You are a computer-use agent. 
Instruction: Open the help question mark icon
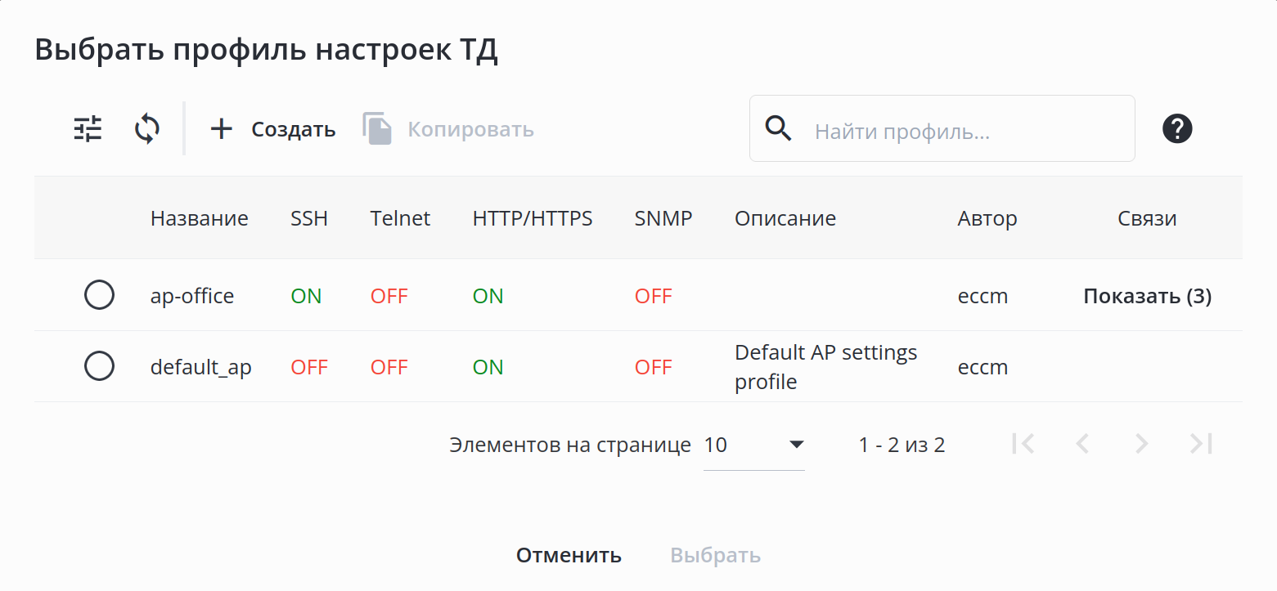pyautogui.click(x=1177, y=129)
